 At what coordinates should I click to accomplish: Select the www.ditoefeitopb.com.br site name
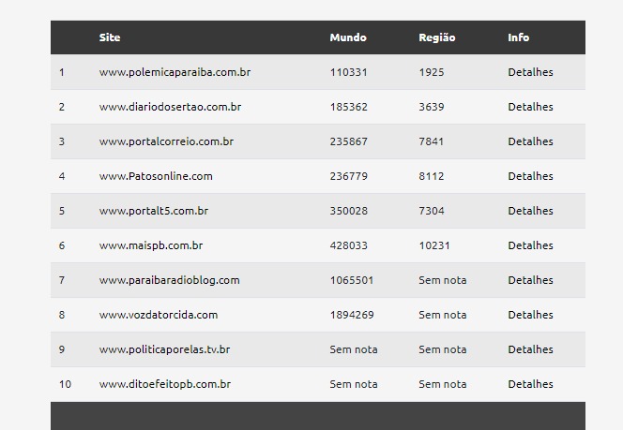pos(165,384)
